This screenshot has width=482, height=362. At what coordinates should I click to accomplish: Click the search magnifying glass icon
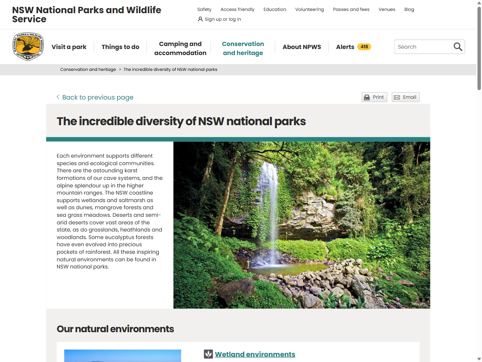point(458,47)
